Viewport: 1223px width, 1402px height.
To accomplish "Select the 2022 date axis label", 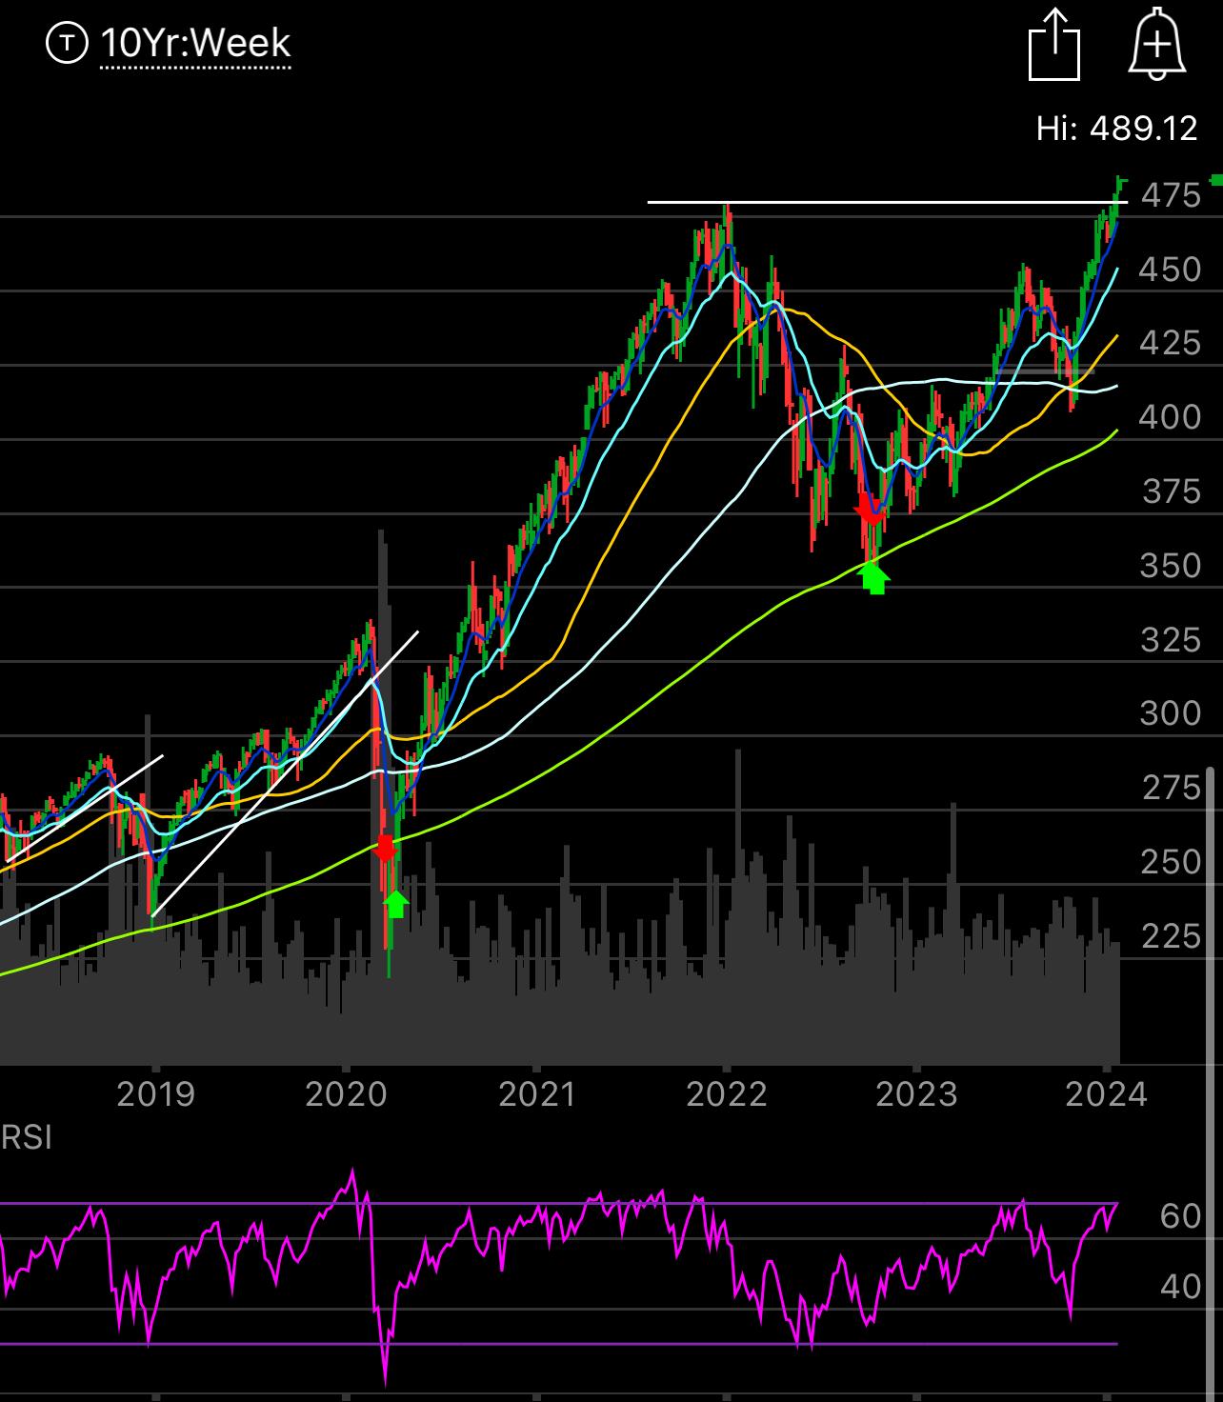I will [726, 1094].
